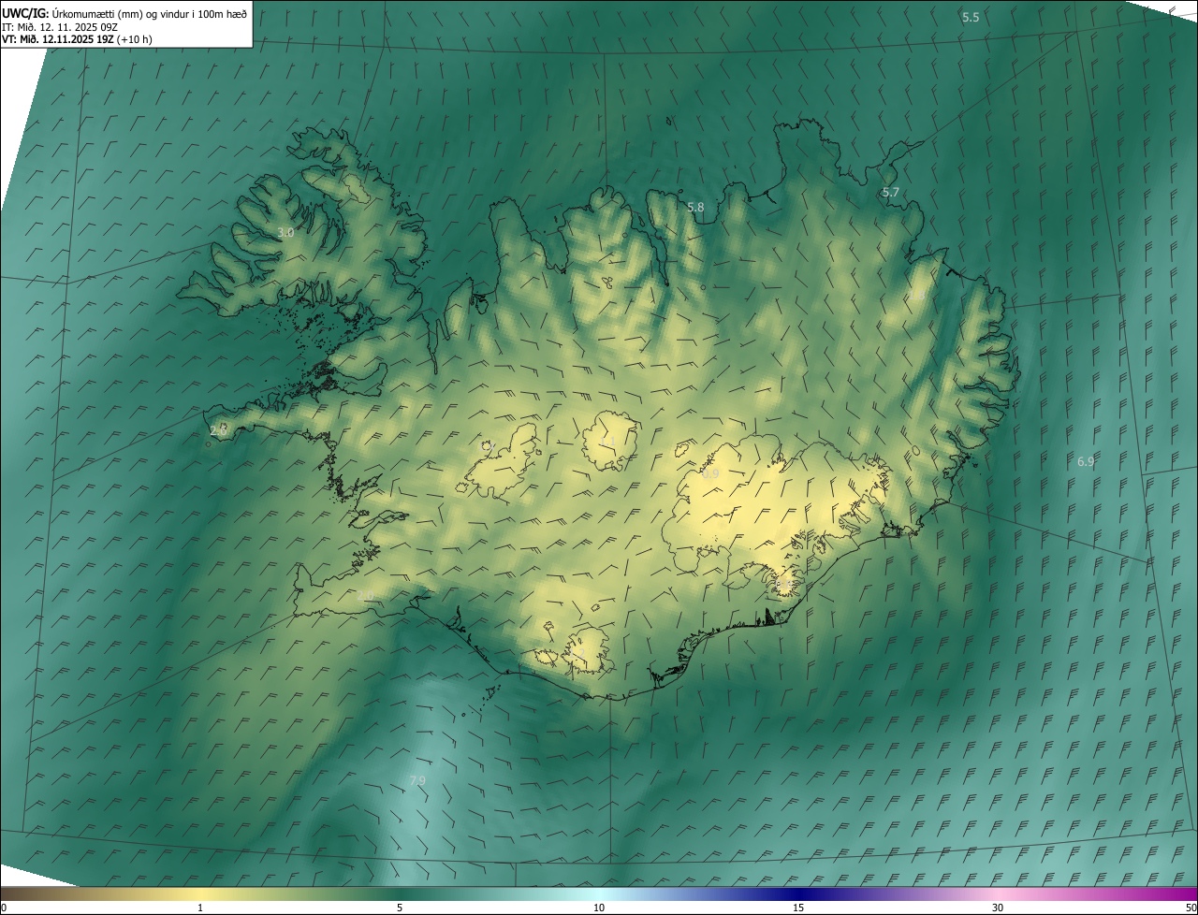Click the 5.5 value label at top right
Image resolution: width=1198 pixels, height=915 pixels.
point(971,18)
